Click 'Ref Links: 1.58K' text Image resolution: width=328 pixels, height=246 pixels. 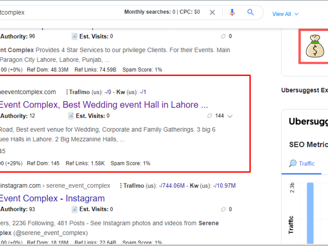click(85, 163)
